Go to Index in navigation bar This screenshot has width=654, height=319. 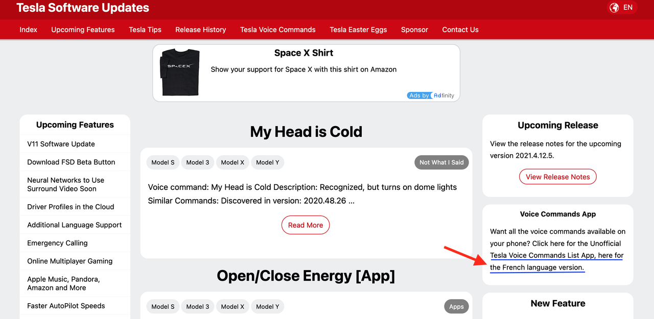click(28, 30)
